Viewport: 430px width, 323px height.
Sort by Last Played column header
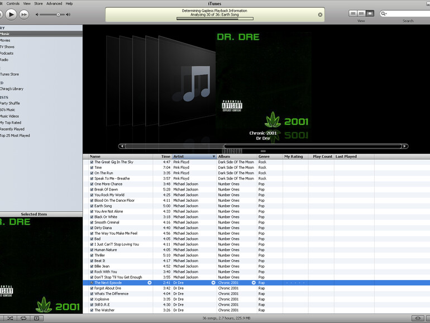(x=354, y=156)
